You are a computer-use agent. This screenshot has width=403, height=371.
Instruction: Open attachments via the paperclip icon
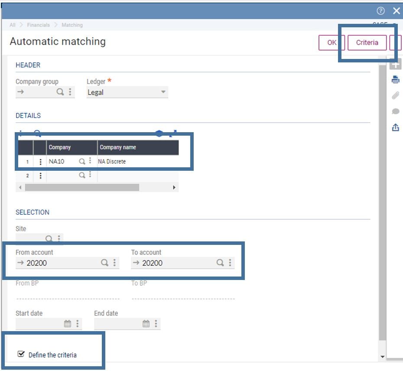click(x=395, y=96)
